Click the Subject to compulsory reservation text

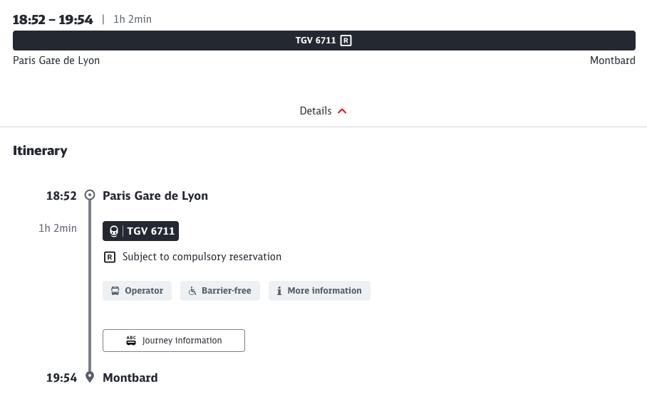coord(202,257)
